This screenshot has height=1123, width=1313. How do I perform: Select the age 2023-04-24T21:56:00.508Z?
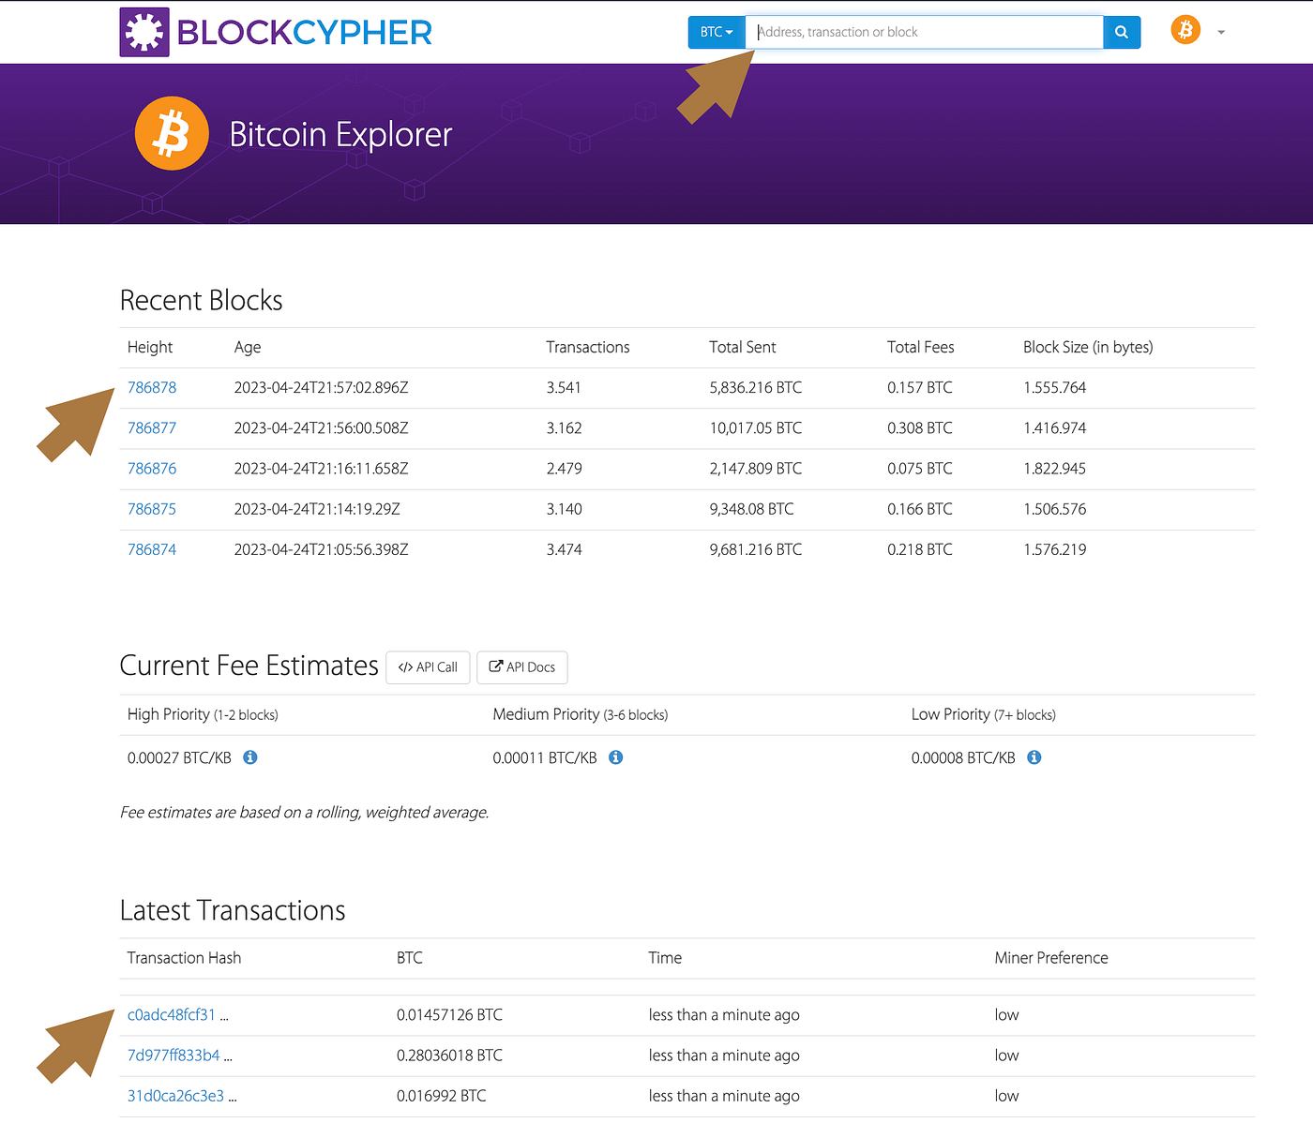click(322, 428)
